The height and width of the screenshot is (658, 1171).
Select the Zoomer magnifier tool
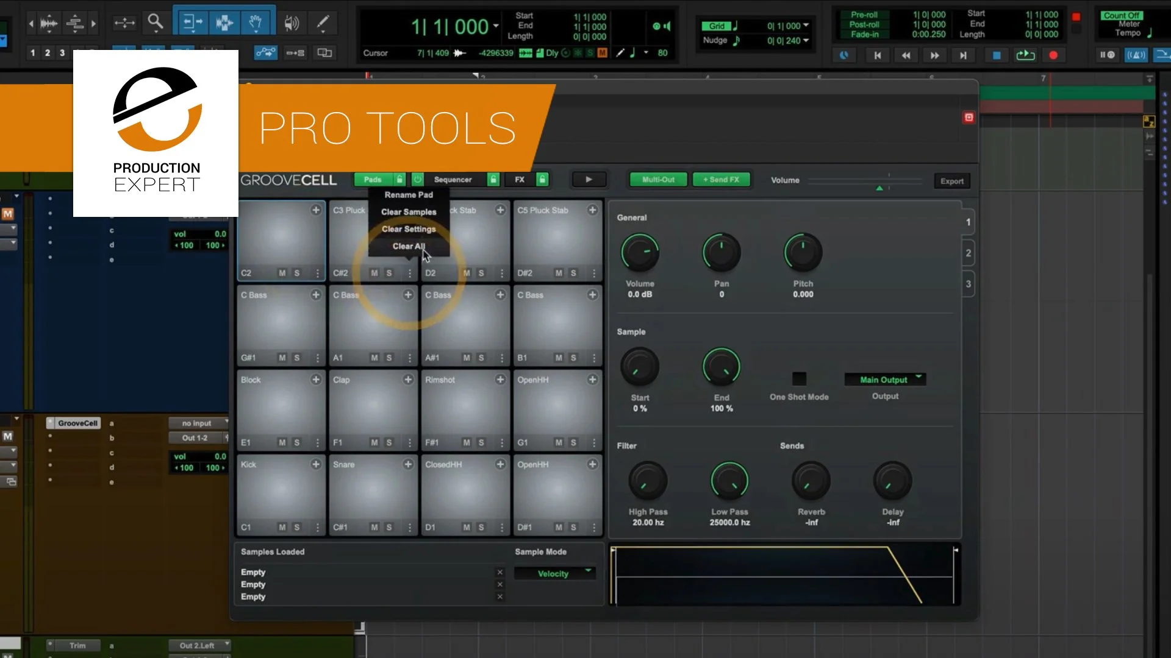click(156, 23)
